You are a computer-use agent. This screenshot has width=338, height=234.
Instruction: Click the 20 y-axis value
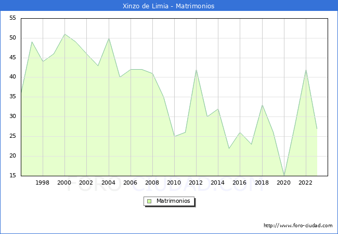(12, 155)
